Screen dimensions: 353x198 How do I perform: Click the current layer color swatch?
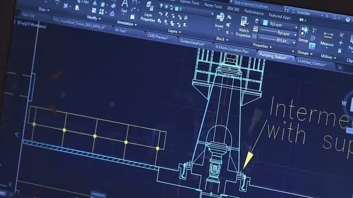point(176,9)
